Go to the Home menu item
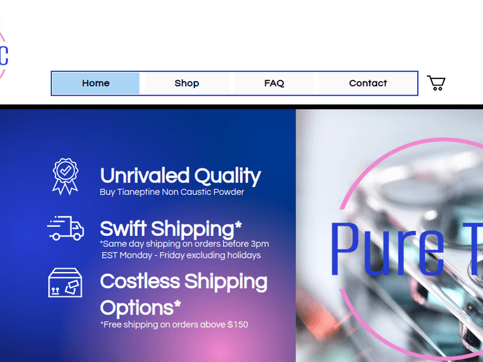The image size is (483, 362). [96, 84]
